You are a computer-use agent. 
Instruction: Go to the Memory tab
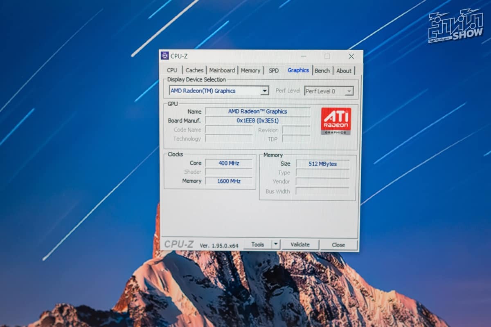coord(250,70)
